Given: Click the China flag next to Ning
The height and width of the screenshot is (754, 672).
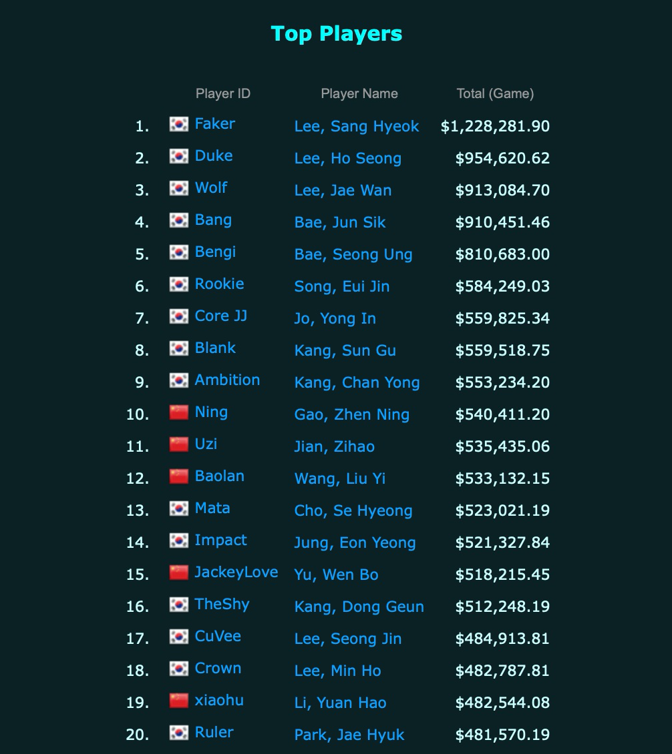Looking at the screenshot, I should 178,412.
